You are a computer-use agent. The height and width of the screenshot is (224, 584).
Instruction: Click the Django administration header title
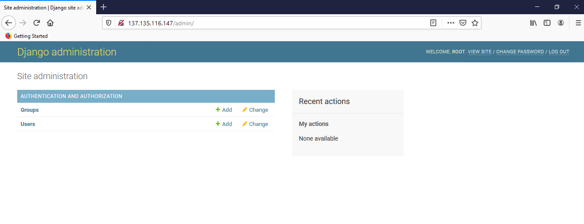[x=67, y=52]
